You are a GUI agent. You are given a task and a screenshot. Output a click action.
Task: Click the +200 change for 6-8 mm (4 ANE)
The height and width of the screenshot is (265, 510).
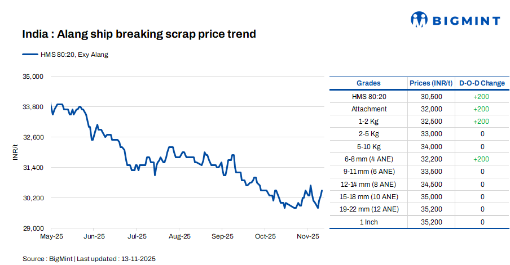point(482,159)
